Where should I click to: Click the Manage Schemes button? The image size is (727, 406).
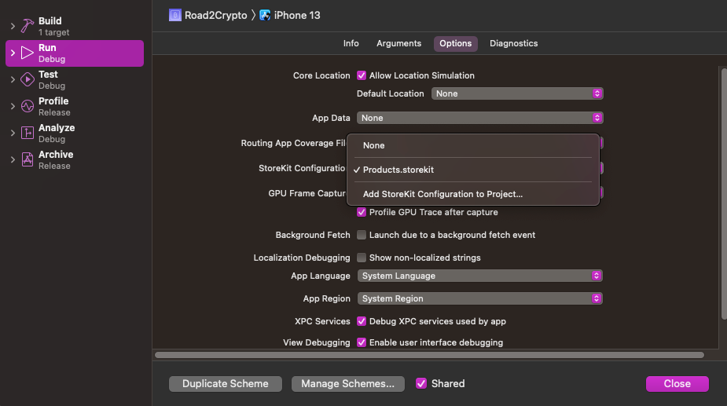pyautogui.click(x=347, y=384)
